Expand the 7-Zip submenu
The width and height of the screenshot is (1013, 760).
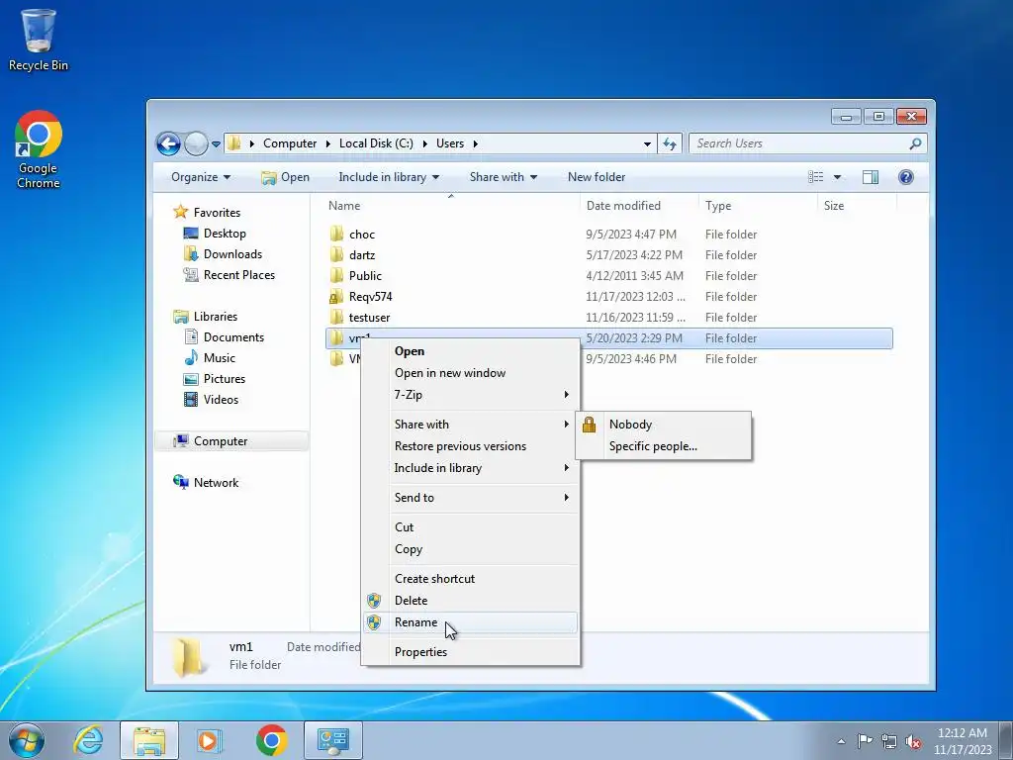470,395
